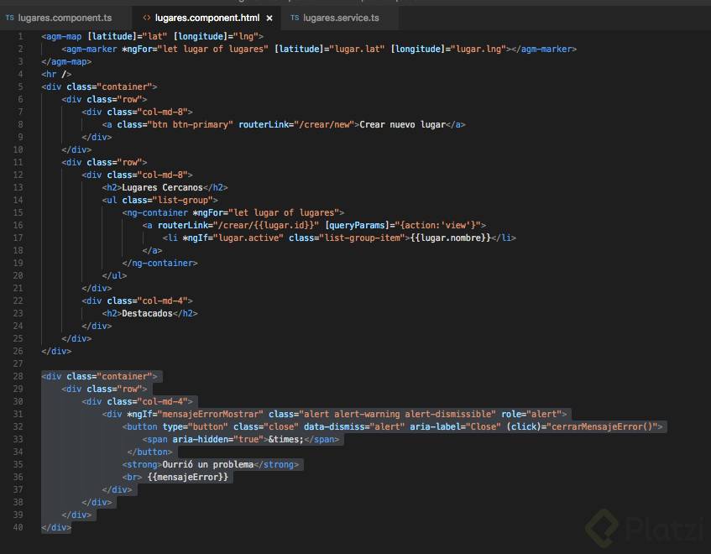Switch to the lugares.service.ts tab
This screenshot has width=711, height=554.
point(339,17)
